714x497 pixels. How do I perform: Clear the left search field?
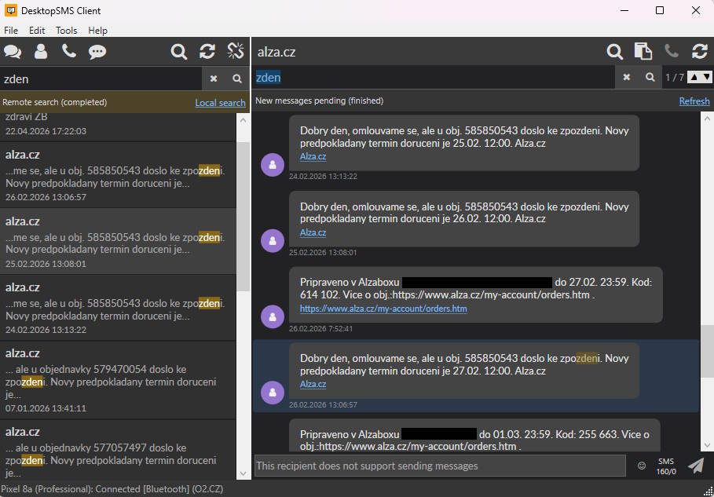pyautogui.click(x=213, y=79)
